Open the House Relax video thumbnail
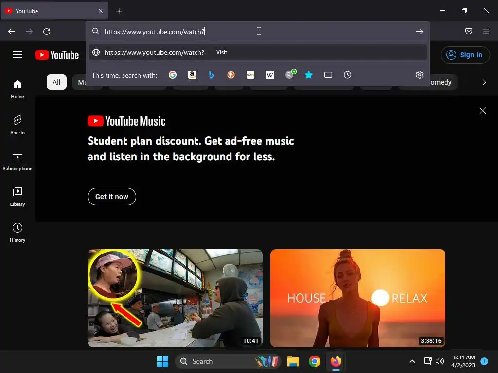The width and height of the screenshot is (498, 373). pos(358,298)
